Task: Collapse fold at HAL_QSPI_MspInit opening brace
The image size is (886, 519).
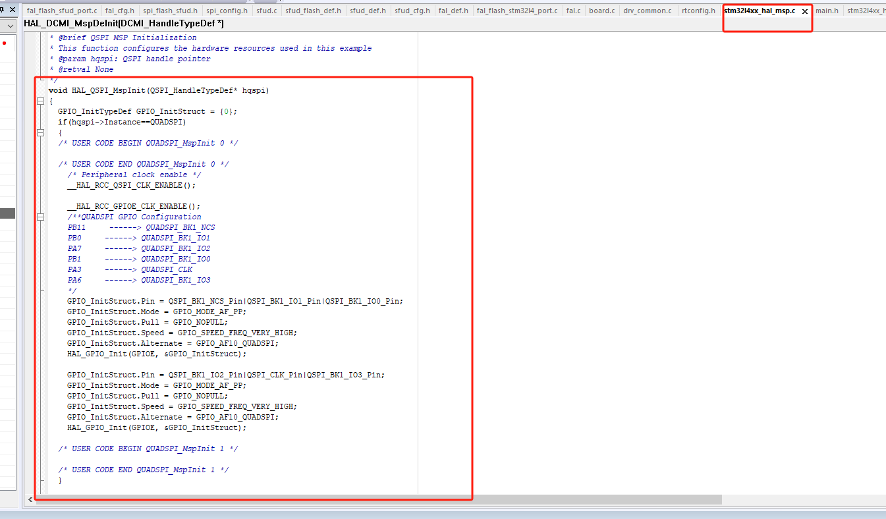Action: (40, 101)
